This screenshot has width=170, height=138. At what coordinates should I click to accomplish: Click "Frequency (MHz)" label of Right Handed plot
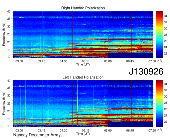click(4, 34)
